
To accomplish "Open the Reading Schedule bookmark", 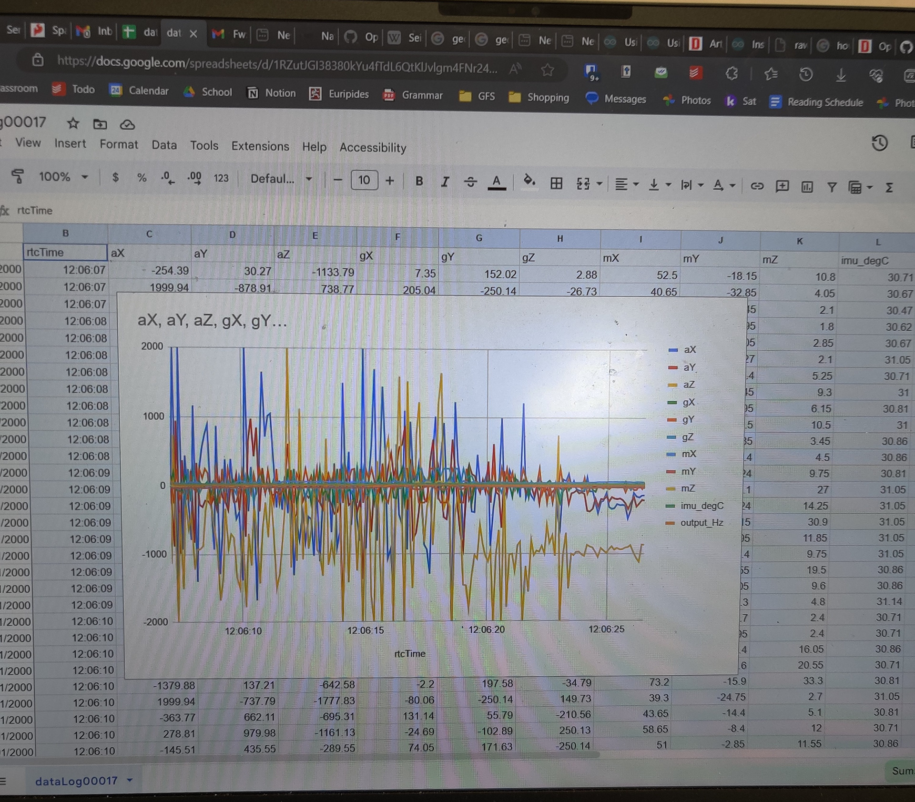I will point(816,102).
